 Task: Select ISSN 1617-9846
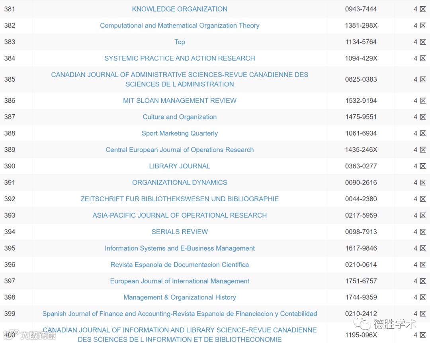(x=361, y=248)
